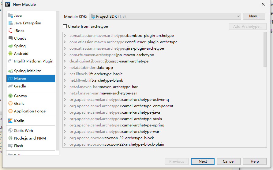Pick the red JBoss icon
The image size is (273, 170).
pyautogui.click(x=10, y=31)
